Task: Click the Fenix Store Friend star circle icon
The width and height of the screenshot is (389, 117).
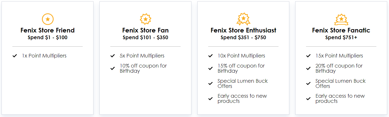Action: pyautogui.click(x=48, y=19)
